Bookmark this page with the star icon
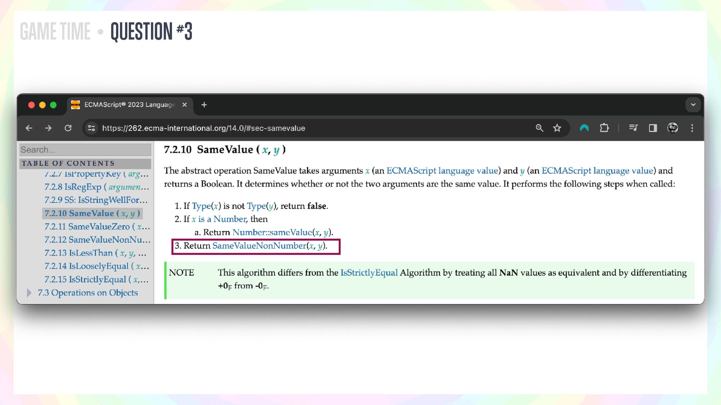Viewport: 721px width, 405px height. point(557,128)
